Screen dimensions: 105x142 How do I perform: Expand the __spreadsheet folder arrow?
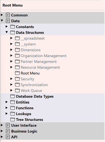pos(11,38)
